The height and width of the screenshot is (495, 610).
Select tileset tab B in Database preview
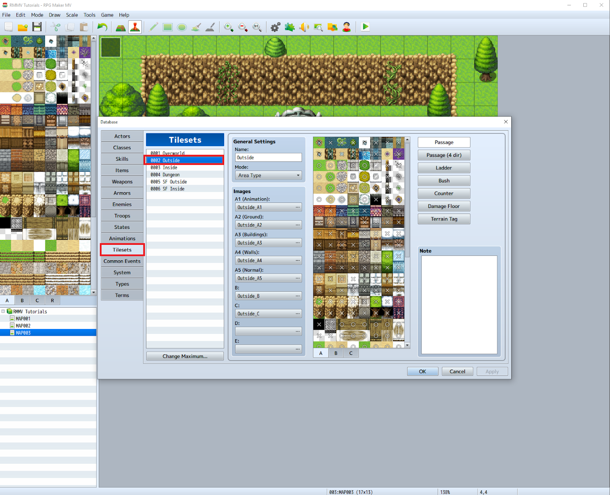(x=336, y=353)
